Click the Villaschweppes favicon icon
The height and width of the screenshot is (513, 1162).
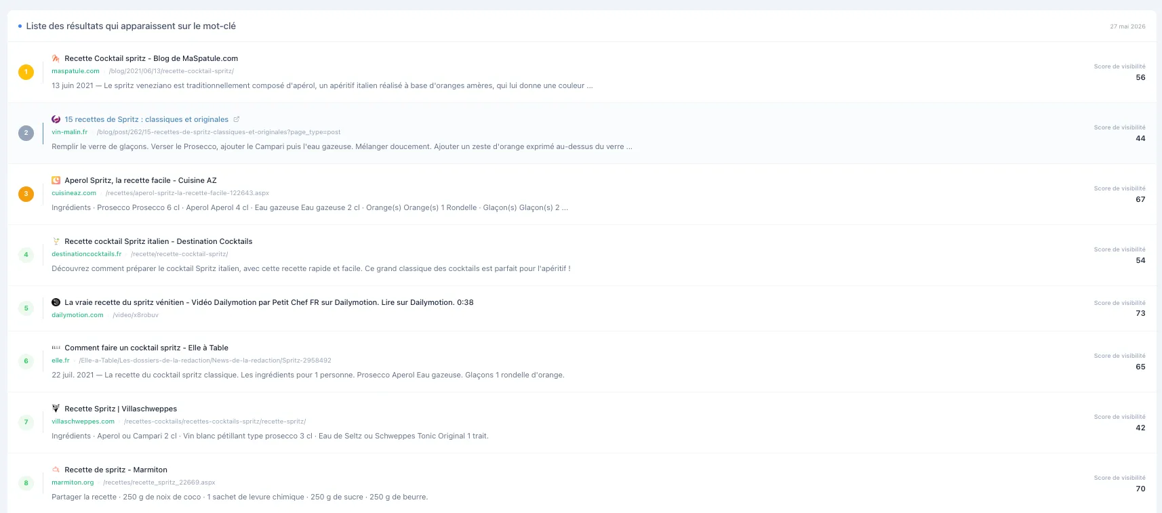(x=56, y=409)
